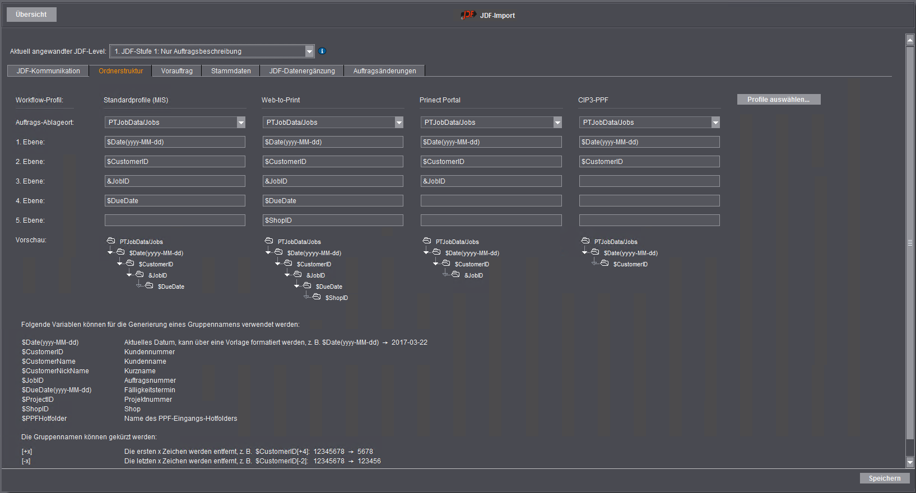Click the $ProjectID variable text
Screen dimensions: 916x493
38,400
